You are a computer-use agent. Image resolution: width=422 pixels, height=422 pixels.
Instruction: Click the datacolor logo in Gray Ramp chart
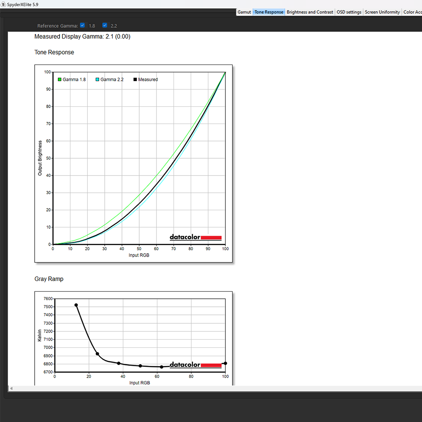click(196, 365)
